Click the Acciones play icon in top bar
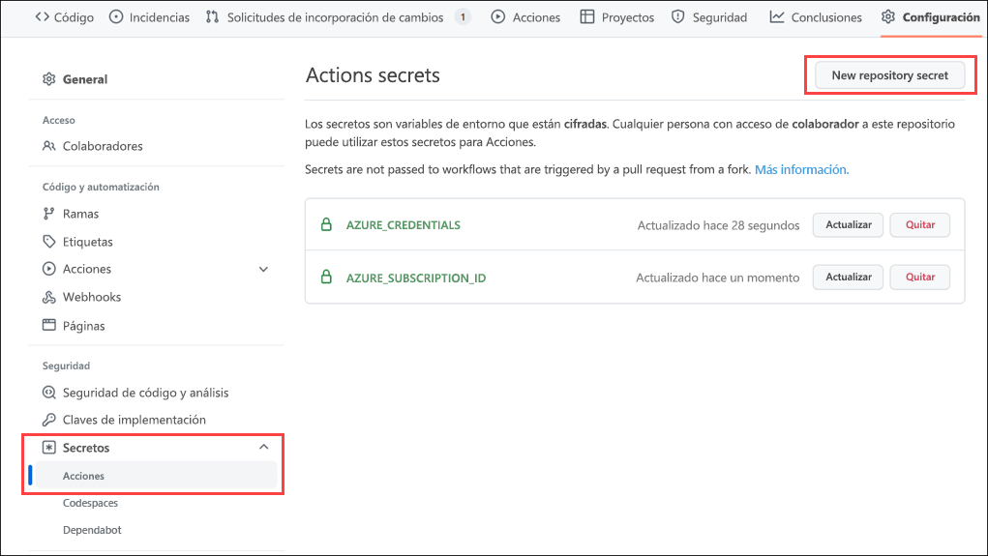988x556 pixels. [x=497, y=17]
